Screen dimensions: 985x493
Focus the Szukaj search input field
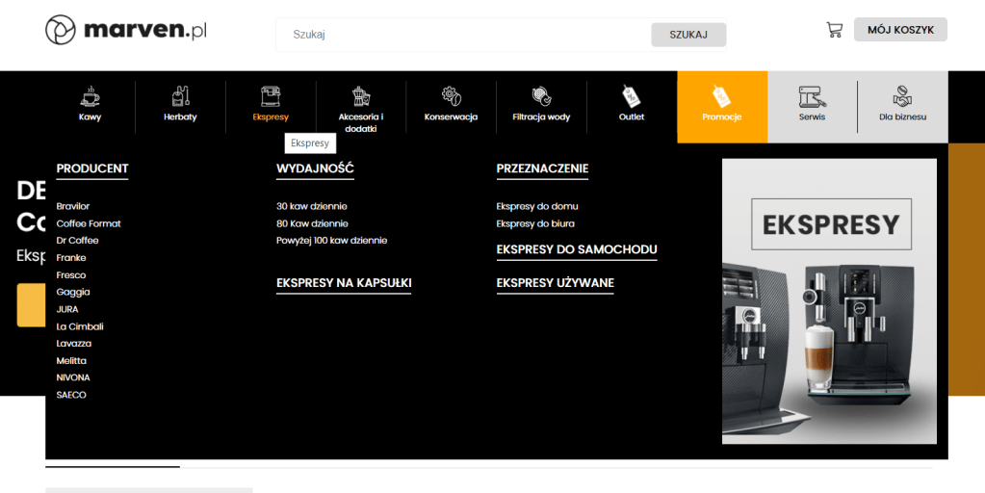(x=462, y=35)
